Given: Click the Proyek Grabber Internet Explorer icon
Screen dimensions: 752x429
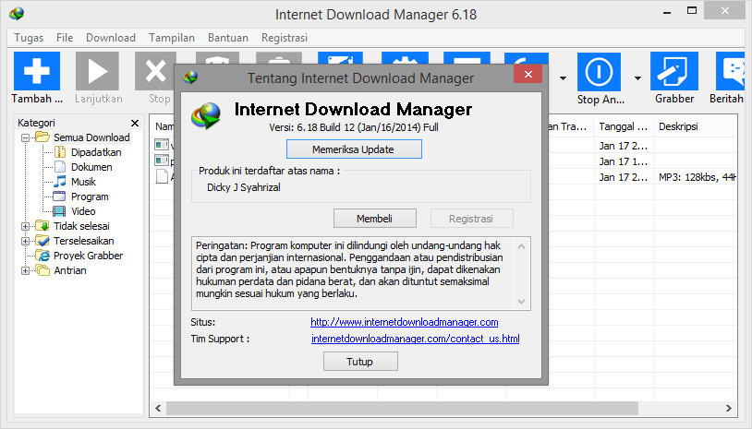Looking at the screenshot, I should pyautogui.click(x=43, y=256).
